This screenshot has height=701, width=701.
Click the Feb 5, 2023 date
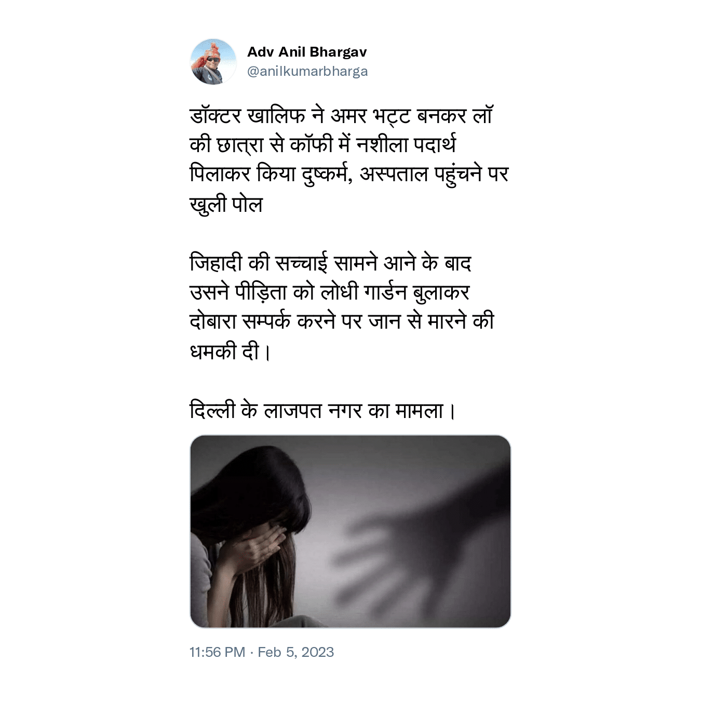click(x=296, y=652)
